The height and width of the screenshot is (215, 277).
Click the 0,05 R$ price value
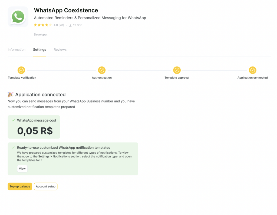tap(35, 131)
